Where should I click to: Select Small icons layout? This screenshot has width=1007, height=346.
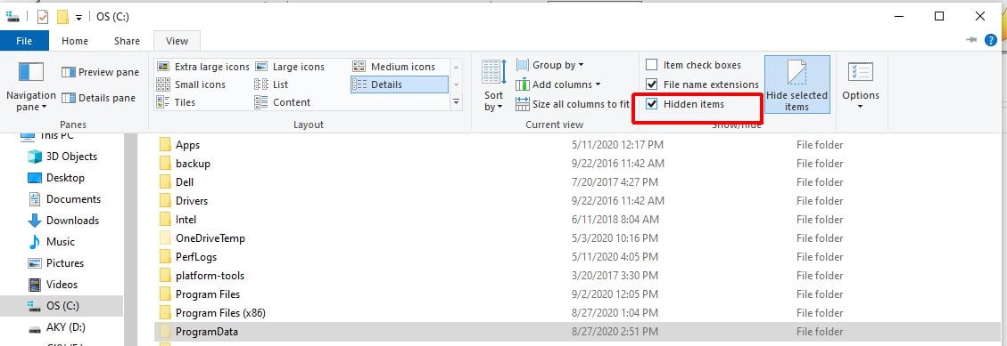coord(192,84)
